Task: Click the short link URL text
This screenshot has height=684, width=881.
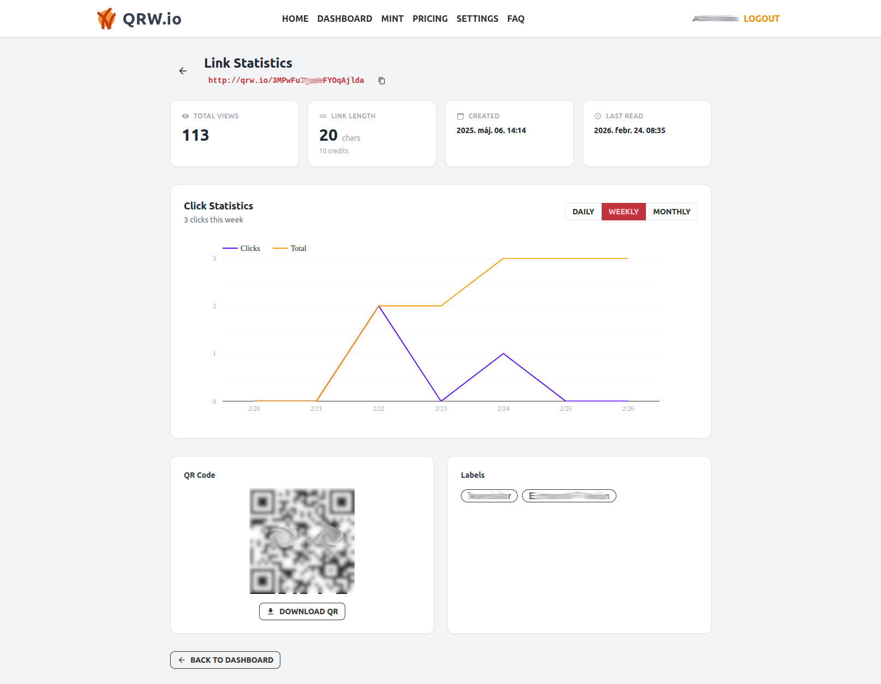Action: [x=286, y=81]
